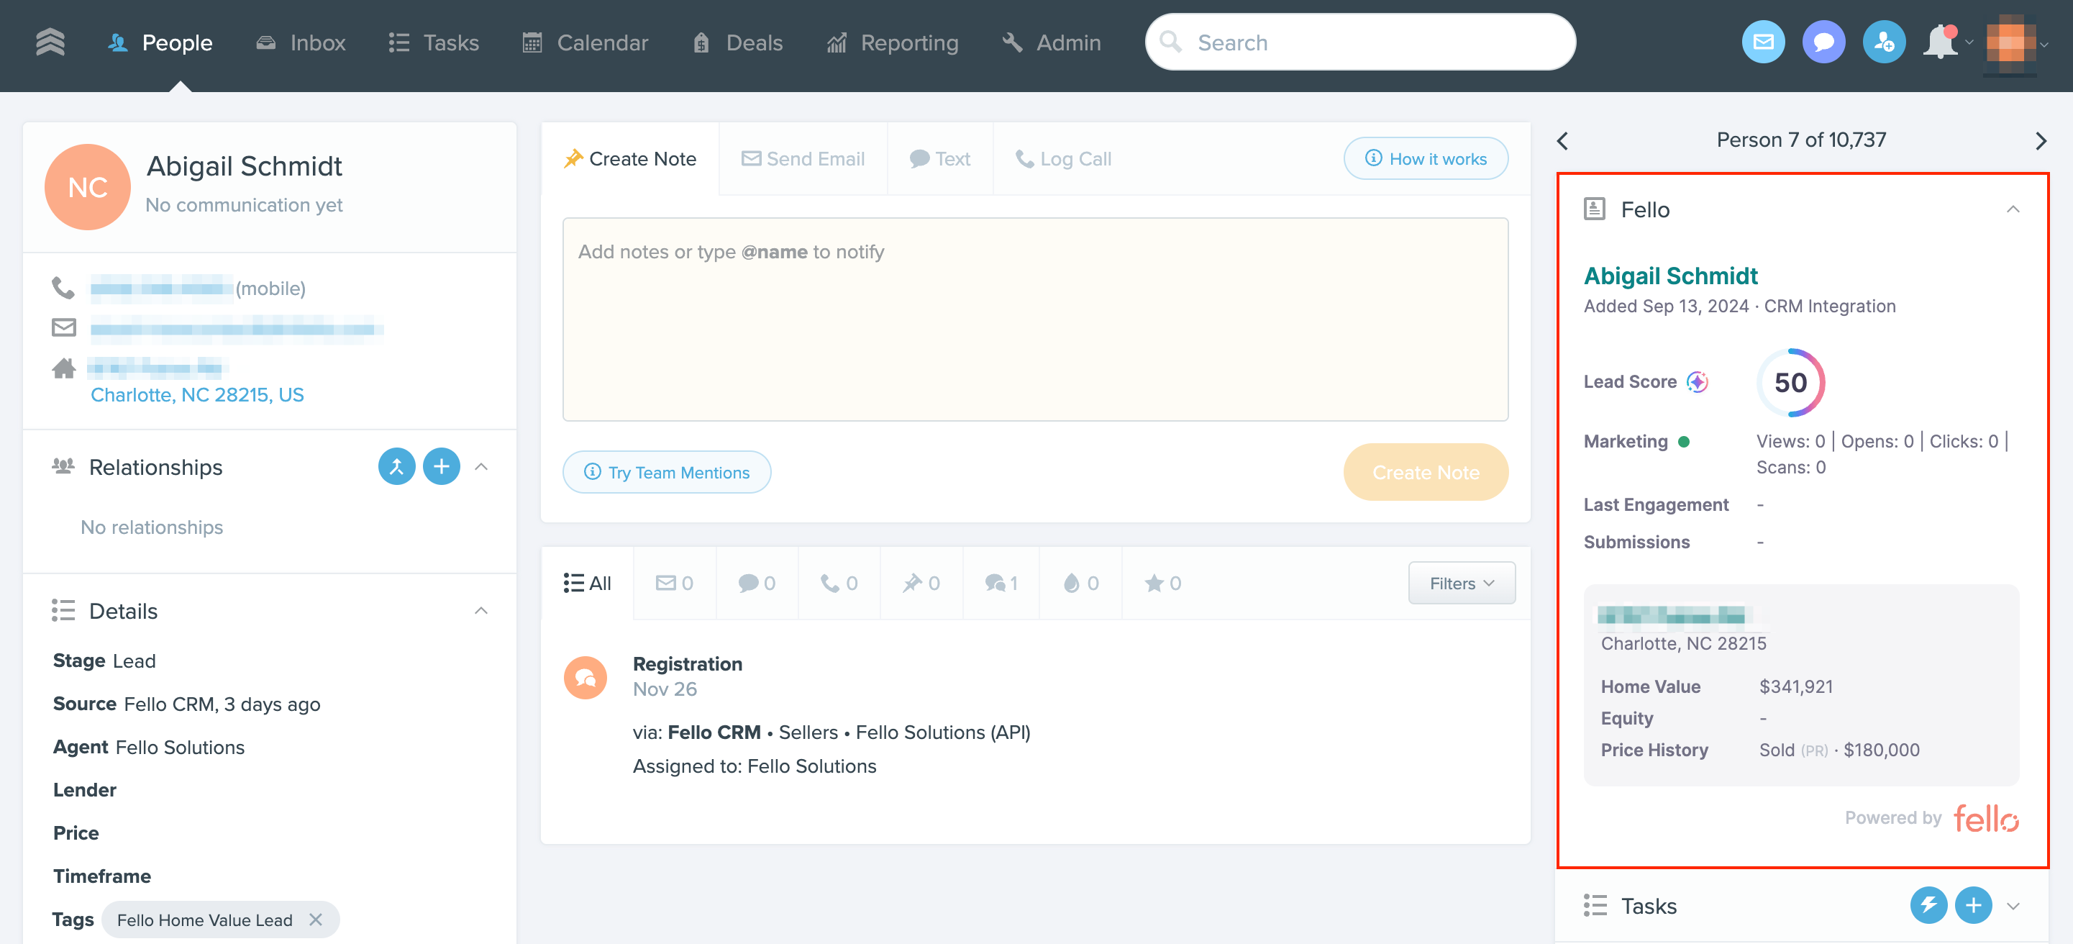2073x944 pixels.
Task: Open the Inbox section
Action: [300, 42]
